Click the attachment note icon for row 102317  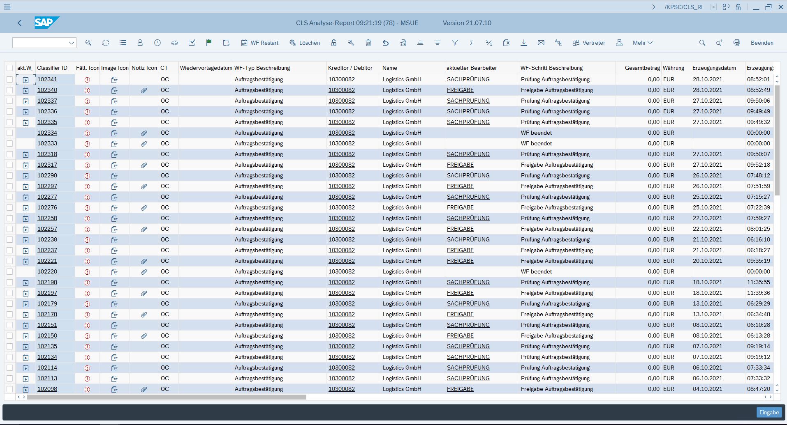(144, 165)
